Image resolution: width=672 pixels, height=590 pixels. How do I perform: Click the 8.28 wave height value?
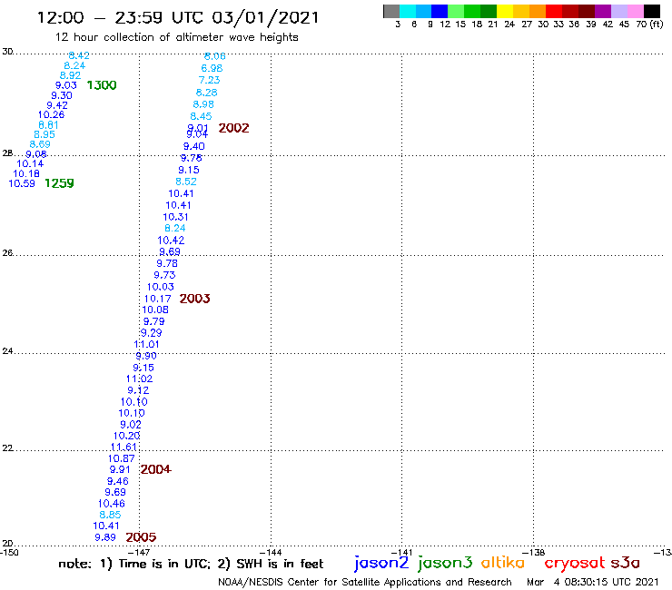pyautogui.click(x=206, y=93)
